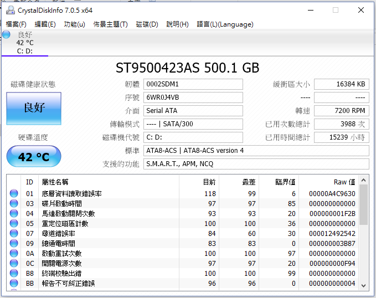Click the attribute list scrollbar thumb

pyautogui.click(x=363, y=204)
